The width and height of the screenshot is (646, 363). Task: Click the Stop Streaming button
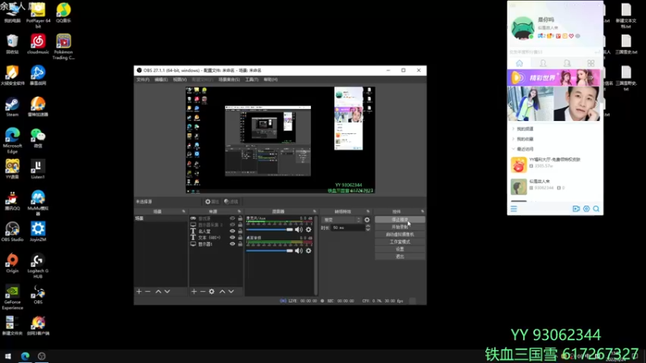tap(400, 219)
